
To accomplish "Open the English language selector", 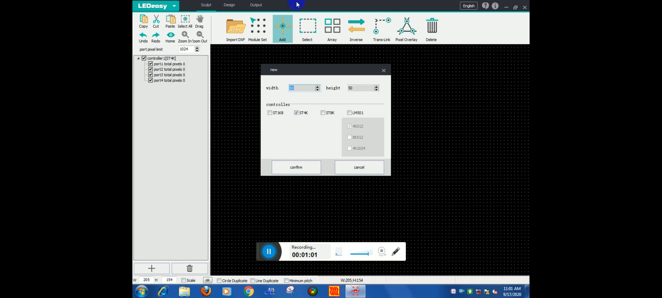I will (468, 6).
